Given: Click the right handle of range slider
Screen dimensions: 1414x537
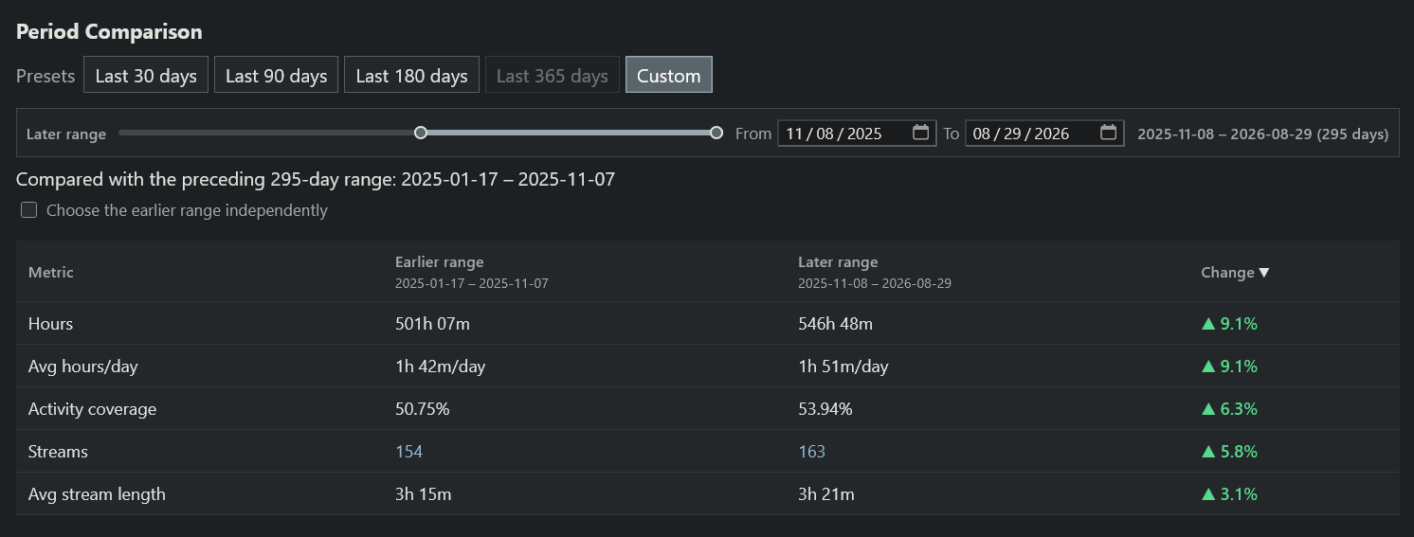Looking at the screenshot, I should click(x=716, y=133).
